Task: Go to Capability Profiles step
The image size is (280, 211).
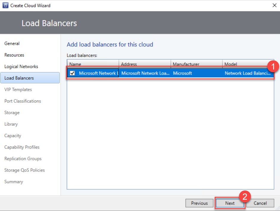Action: pyautogui.click(x=22, y=147)
